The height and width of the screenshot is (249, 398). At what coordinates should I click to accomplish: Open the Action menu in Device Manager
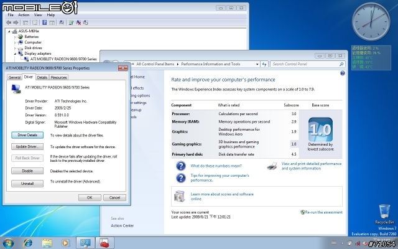pos(24,15)
